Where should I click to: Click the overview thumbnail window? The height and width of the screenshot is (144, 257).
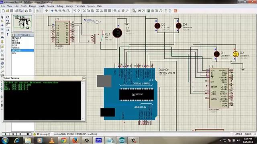coord(22,23)
